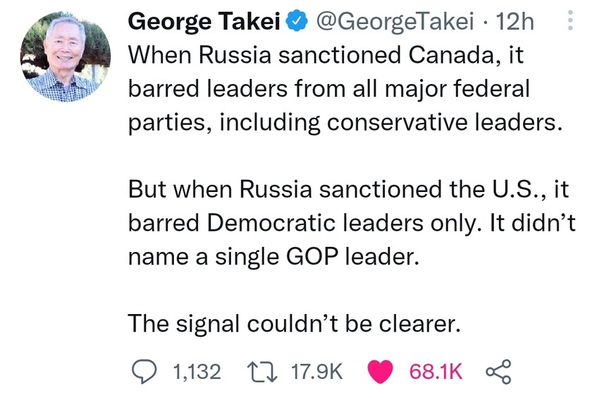Image resolution: width=599 pixels, height=398 pixels.
Task: Click the 12h timestamp
Action: (514, 23)
